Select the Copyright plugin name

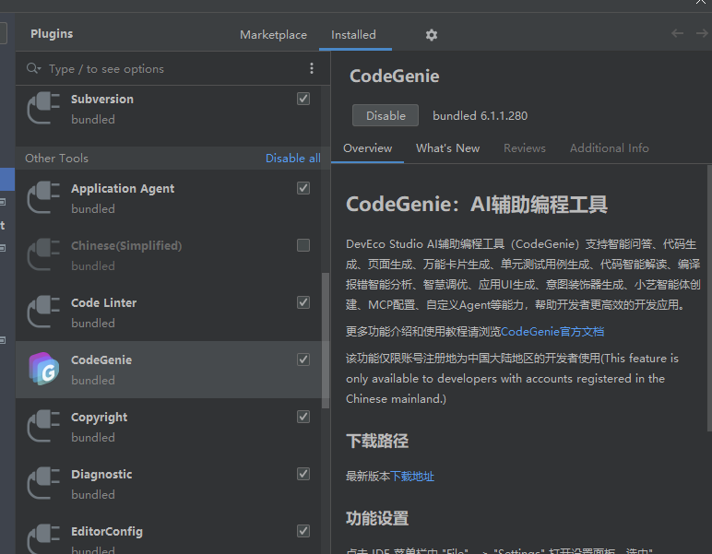click(99, 418)
